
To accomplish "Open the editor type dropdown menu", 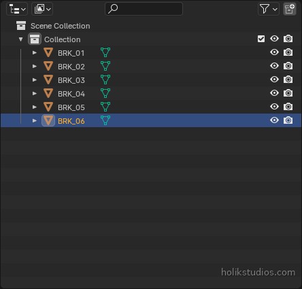I will click(x=17, y=9).
